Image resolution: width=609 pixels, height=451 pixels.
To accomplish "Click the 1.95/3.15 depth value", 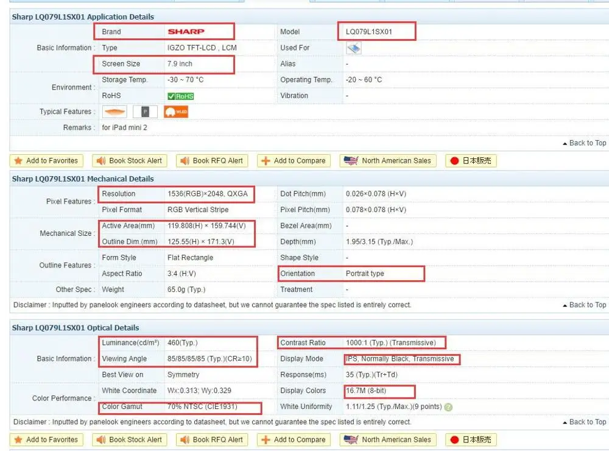I will pyautogui.click(x=379, y=241).
